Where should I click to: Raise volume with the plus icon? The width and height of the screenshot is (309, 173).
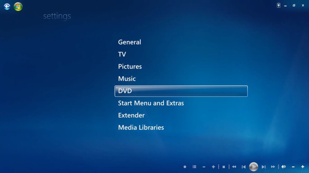click(x=303, y=167)
